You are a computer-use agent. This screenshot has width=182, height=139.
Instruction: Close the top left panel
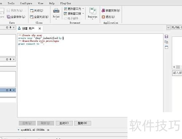(14, 28)
